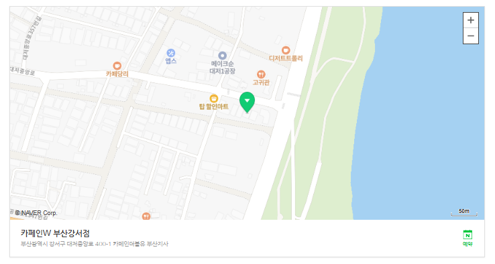Select the 탑 할인마트 shopping basket icon

(x=214, y=98)
